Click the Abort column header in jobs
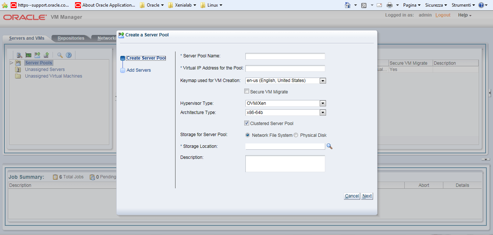 click(x=424, y=185)
